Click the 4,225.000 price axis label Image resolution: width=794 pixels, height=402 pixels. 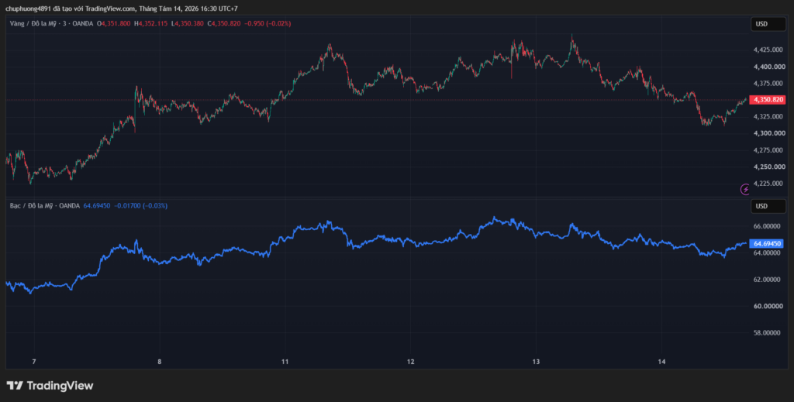click(768, 184)
